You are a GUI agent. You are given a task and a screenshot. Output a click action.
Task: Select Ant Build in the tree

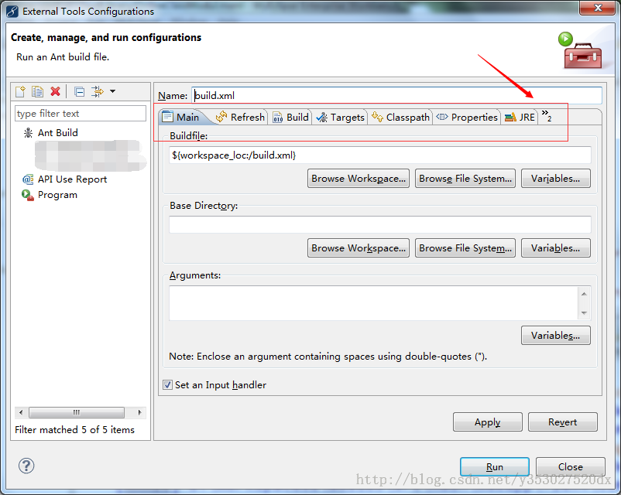pos(57,133)
